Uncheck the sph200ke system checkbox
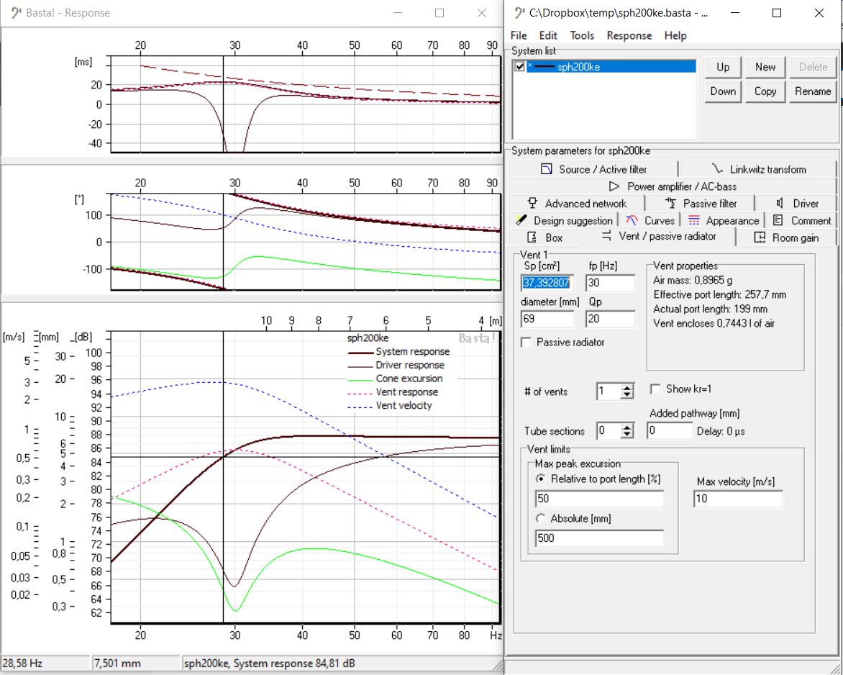The image size is (843, 675). click(520, 67)
